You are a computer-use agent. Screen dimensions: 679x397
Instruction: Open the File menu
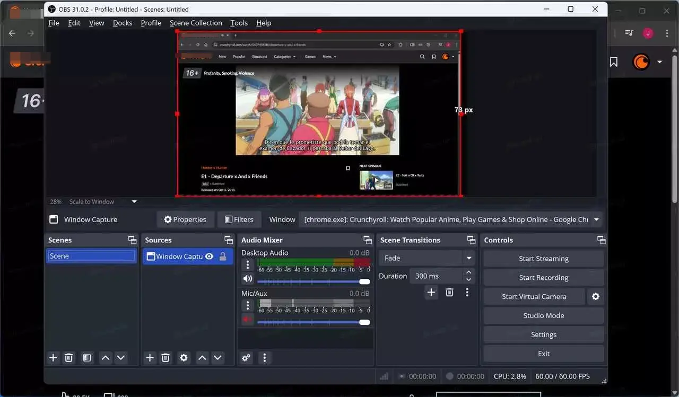(54, 23)
